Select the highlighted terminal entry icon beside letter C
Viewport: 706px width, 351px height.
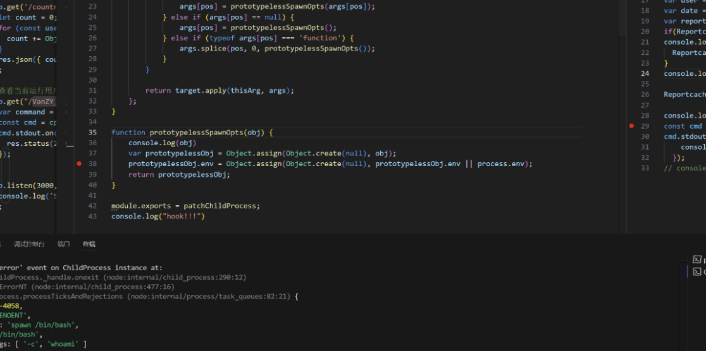(697, 271)
